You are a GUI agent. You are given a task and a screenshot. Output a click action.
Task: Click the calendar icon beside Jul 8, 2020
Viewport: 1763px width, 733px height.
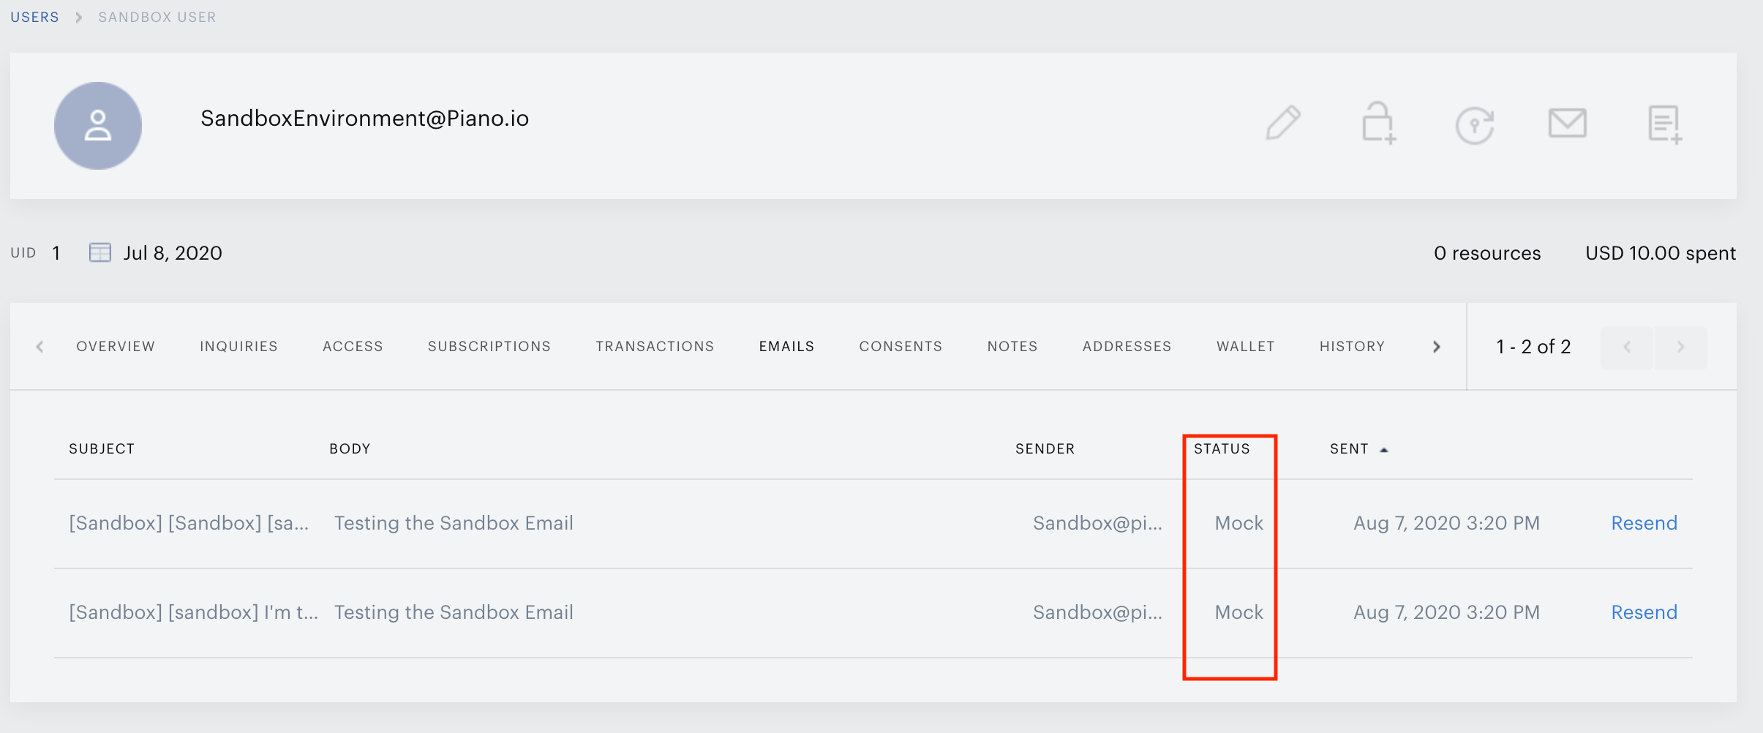pos(99,252)
